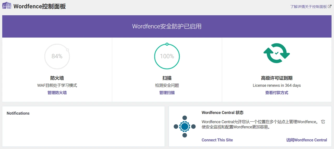Open the 查看付款方式 link

click(277, 93)
